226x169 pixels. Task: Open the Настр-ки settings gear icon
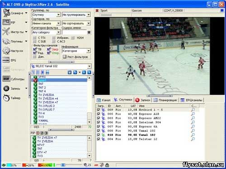coord(6,51)
